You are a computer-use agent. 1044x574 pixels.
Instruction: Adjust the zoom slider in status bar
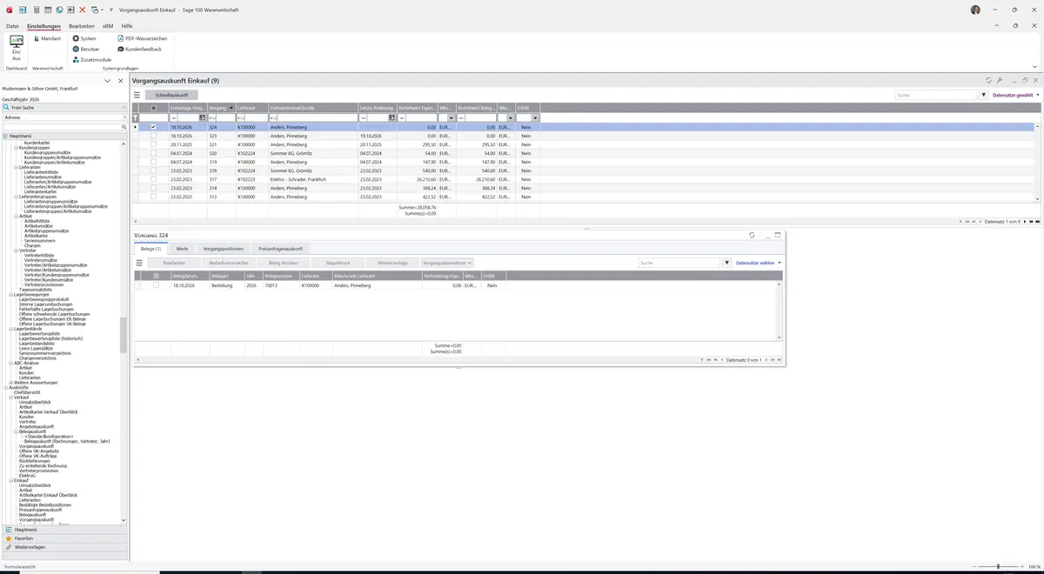tap(998, 566)
